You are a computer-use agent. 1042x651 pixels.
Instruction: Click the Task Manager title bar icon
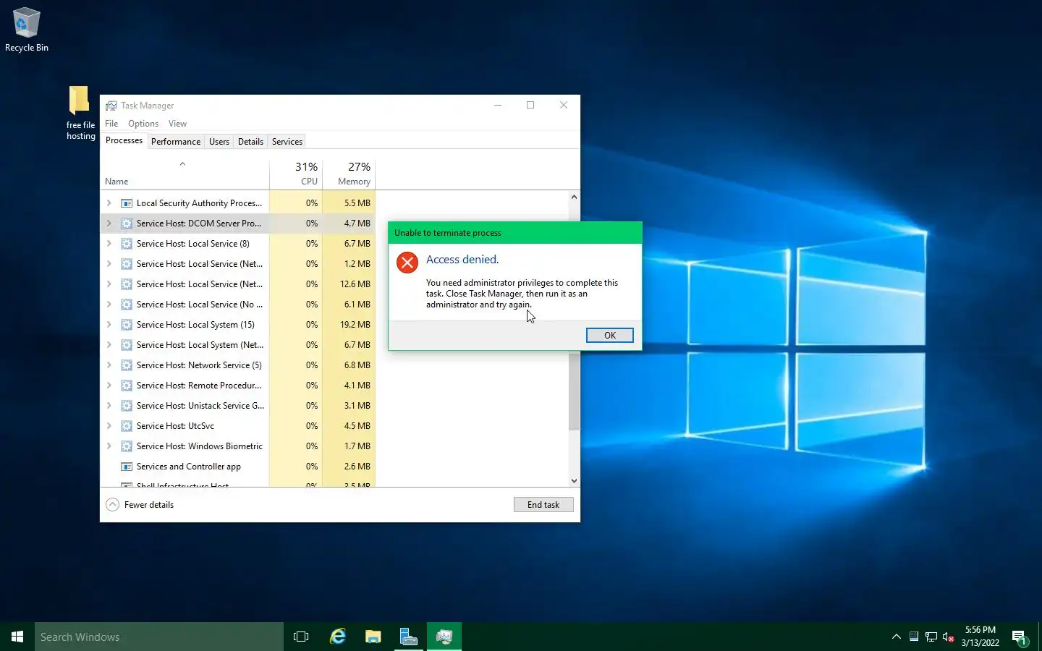click(x=111, y=106)
